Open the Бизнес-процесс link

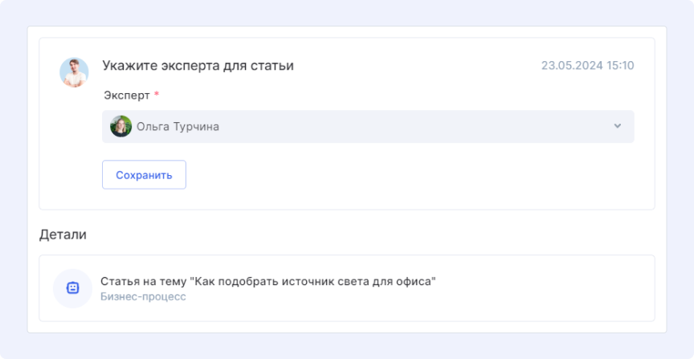tap(142, 296)
